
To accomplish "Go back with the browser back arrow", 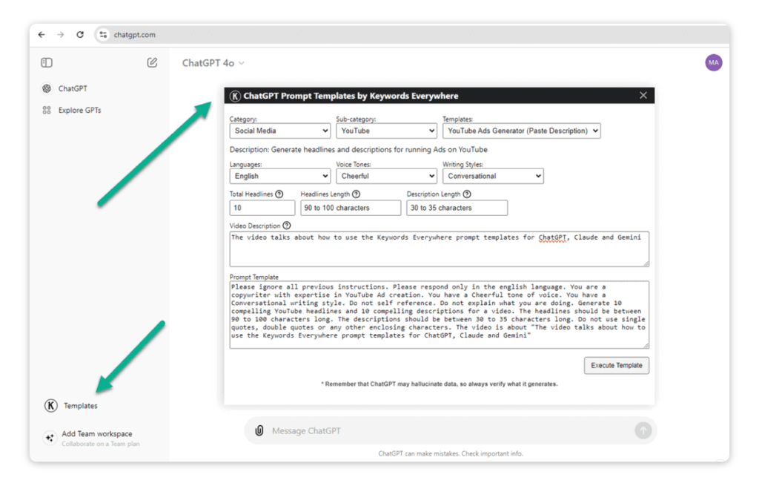I will (x=42, y=35).
